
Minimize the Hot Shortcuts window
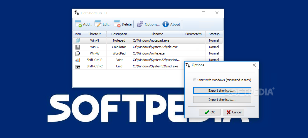coord(190,13)
